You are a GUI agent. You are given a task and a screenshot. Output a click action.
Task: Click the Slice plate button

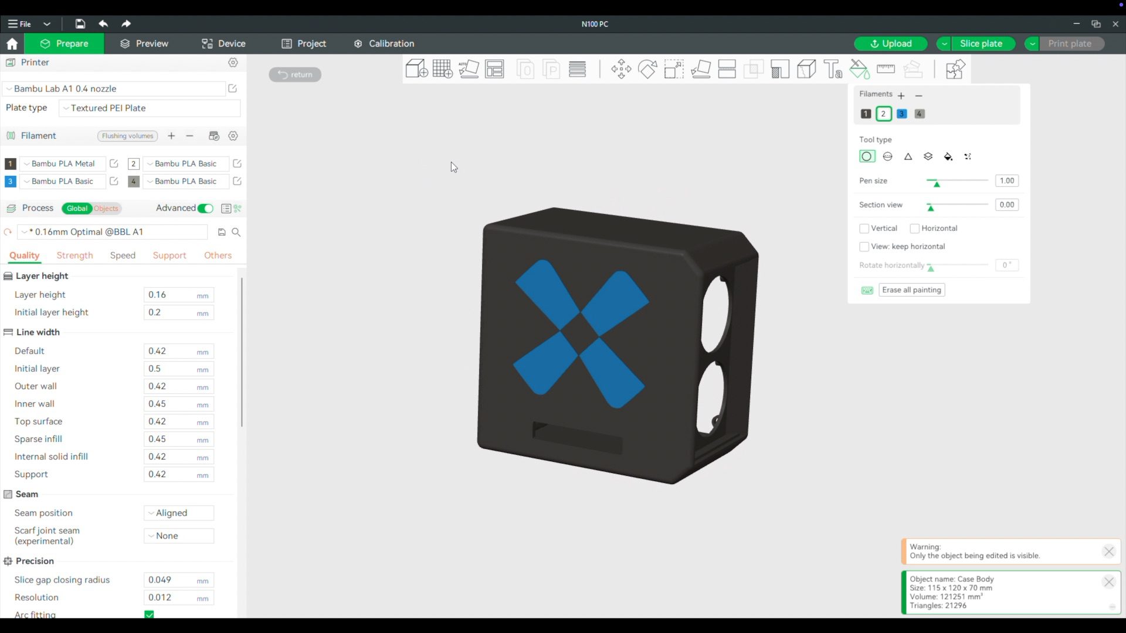pos(981,44)
